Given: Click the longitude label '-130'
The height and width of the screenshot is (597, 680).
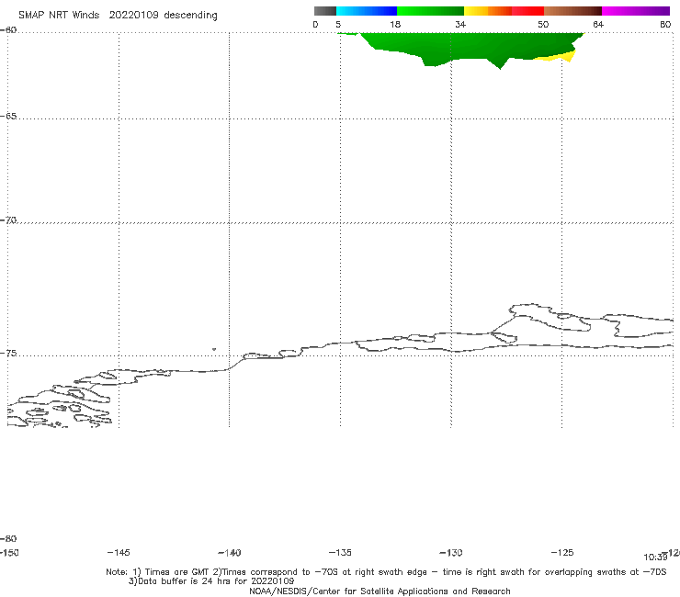Looking at the screenshot, I should (451, 553).
